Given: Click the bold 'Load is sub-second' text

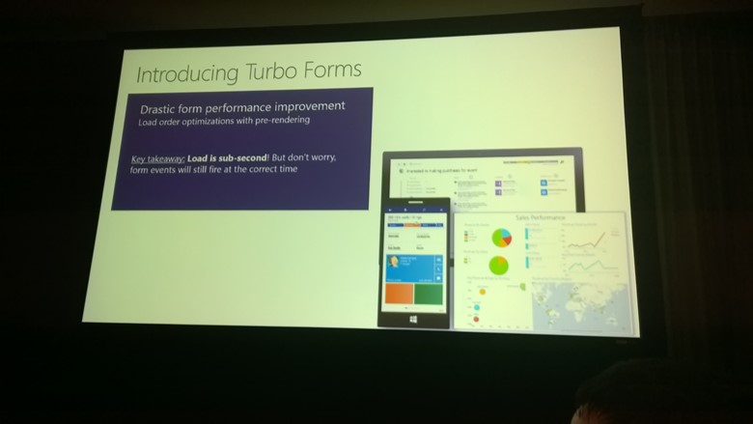Looking at the screenshot, I should pyautogui.click(x=229, y=156).
